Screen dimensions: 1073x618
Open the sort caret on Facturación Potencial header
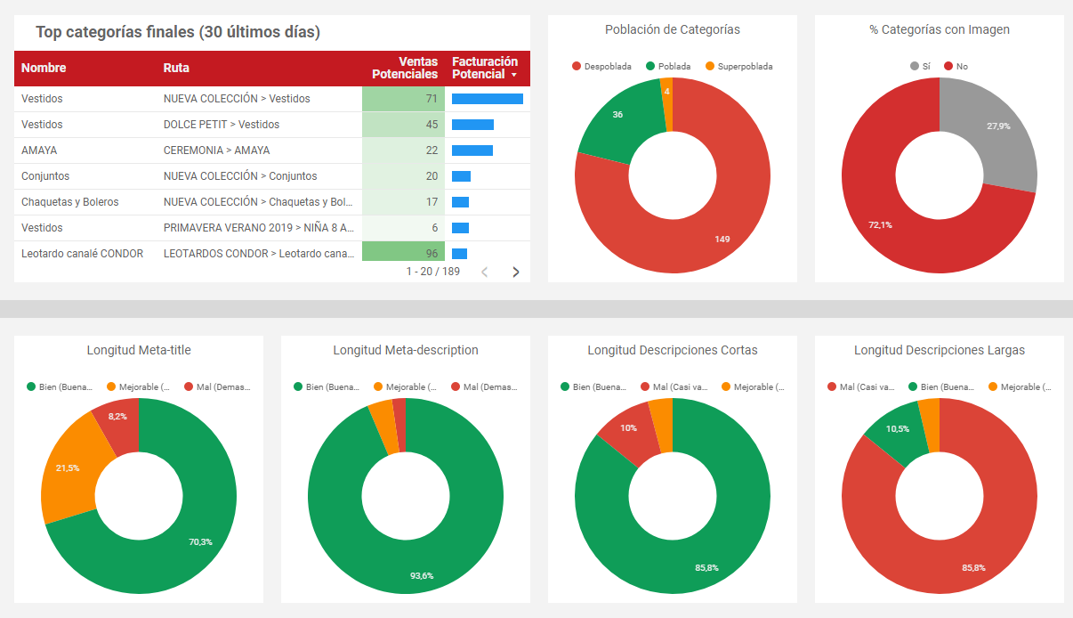(514, 76)
